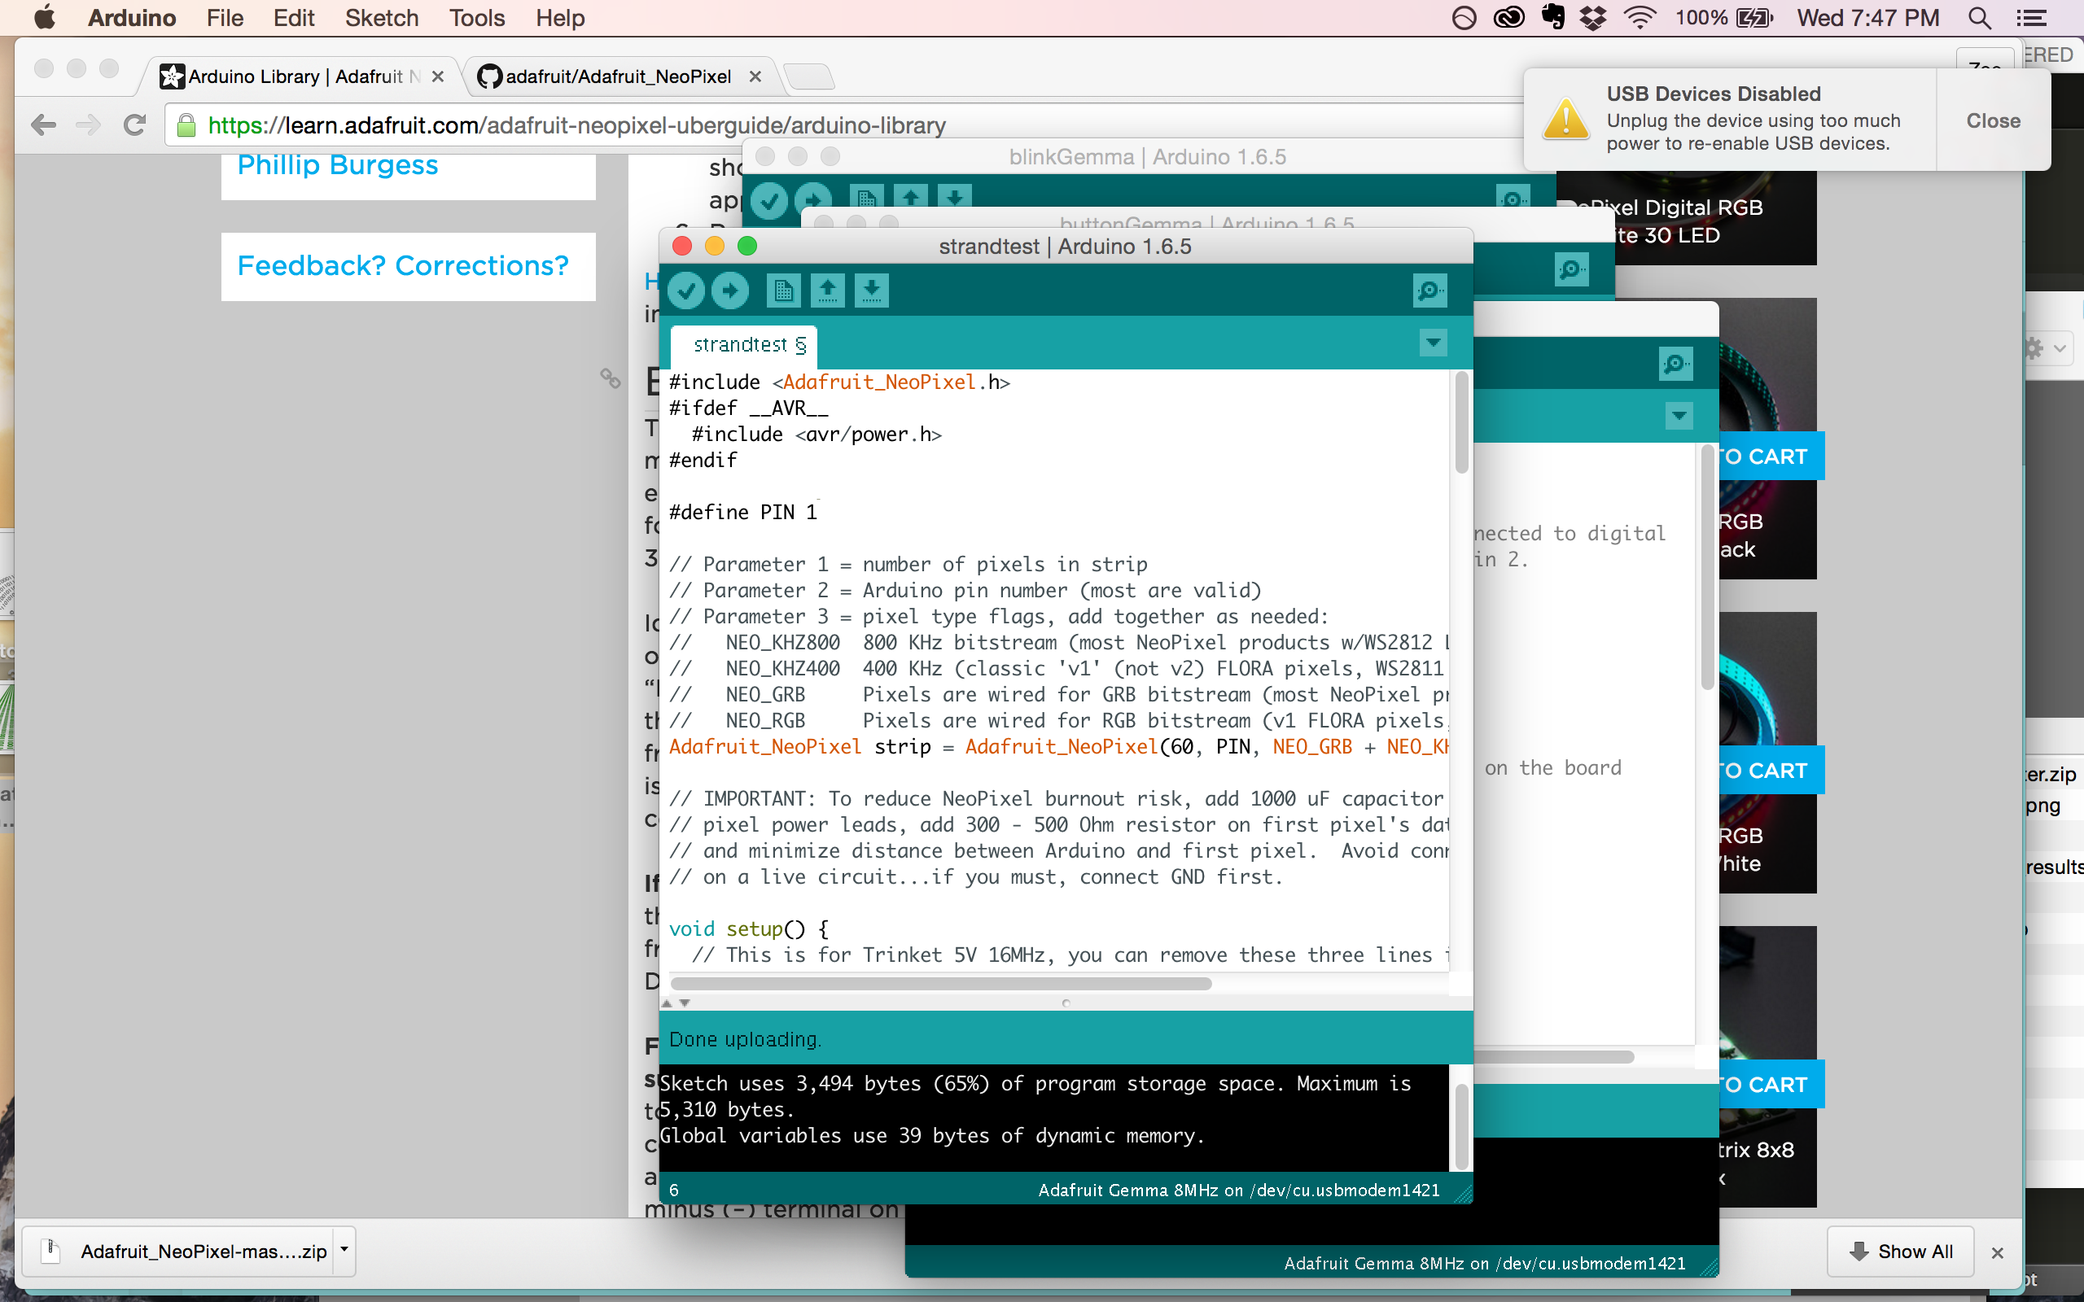Open the File menu
Image resolution: width=2084 pixels, height=1302 pixels.
[225, 18]
